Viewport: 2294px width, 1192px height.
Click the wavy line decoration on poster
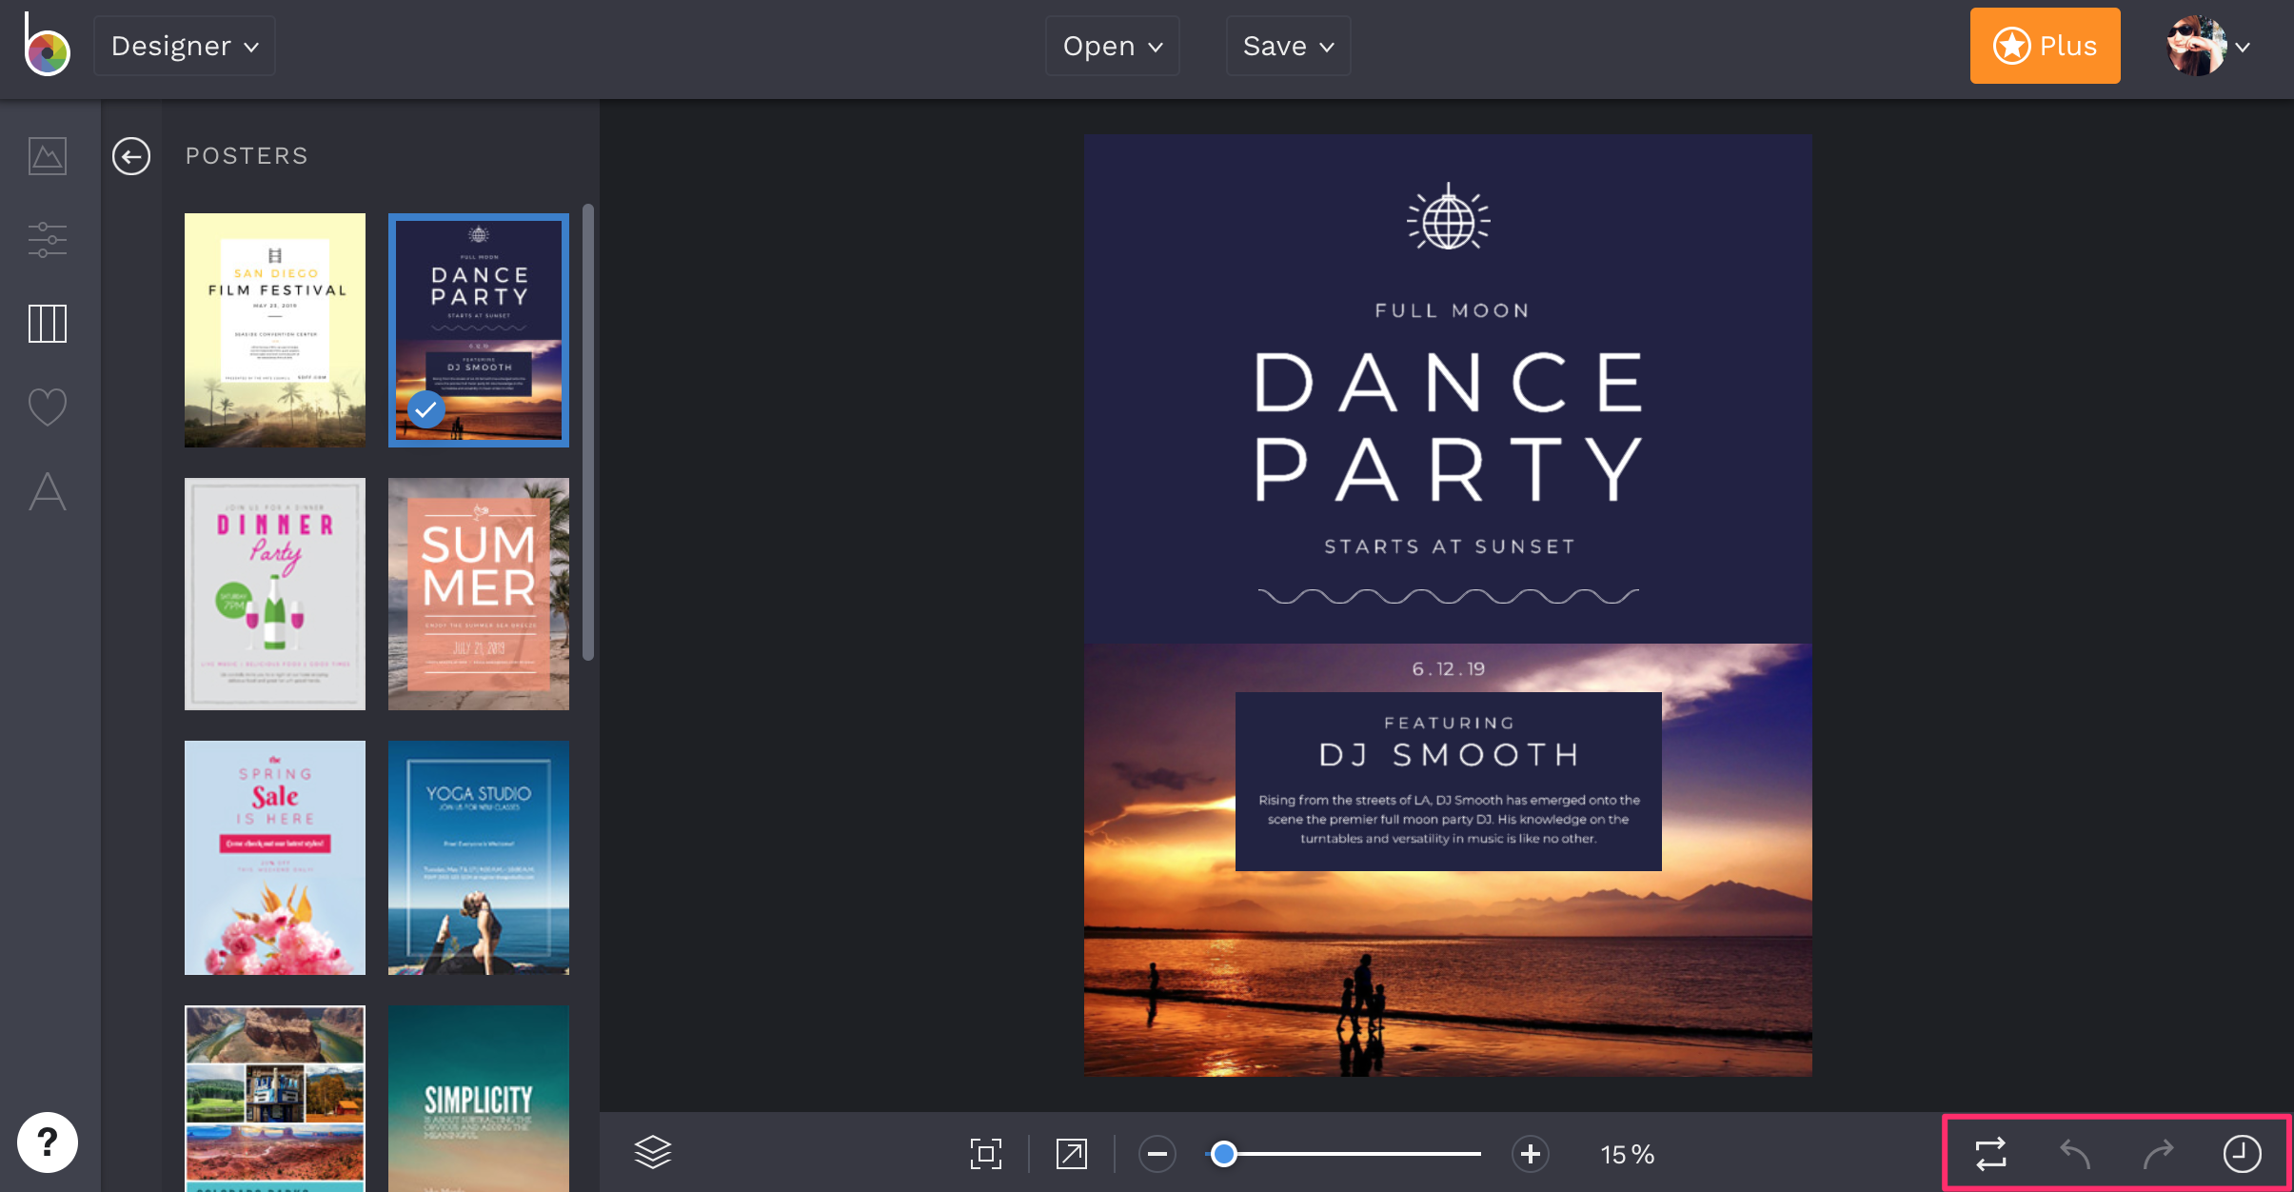[1449, 596]
